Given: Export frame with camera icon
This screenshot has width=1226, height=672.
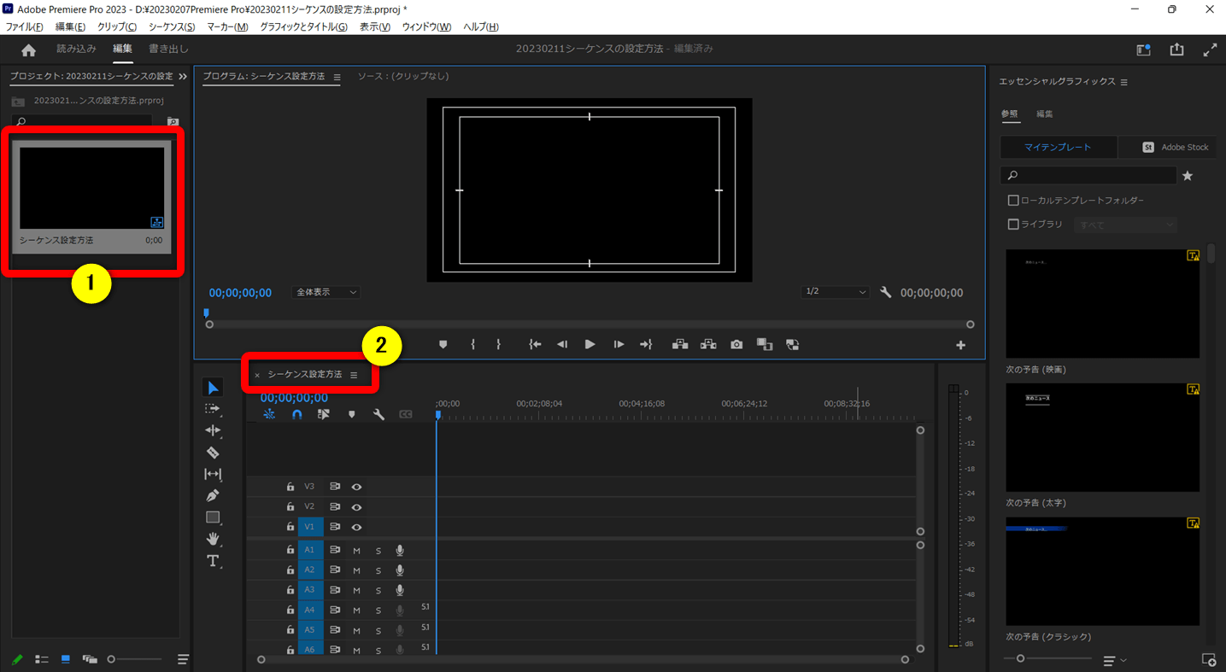Looking at the screenshot, I should coord(736,344).
